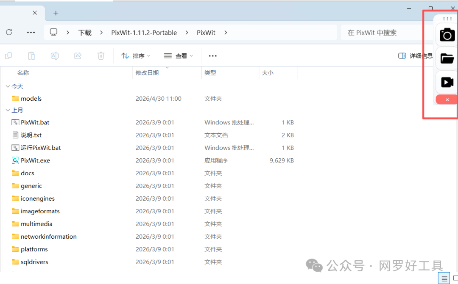The image size is (458, 284).
Task: Minimize the Explorer window
Action: click(x=409, y=8)
